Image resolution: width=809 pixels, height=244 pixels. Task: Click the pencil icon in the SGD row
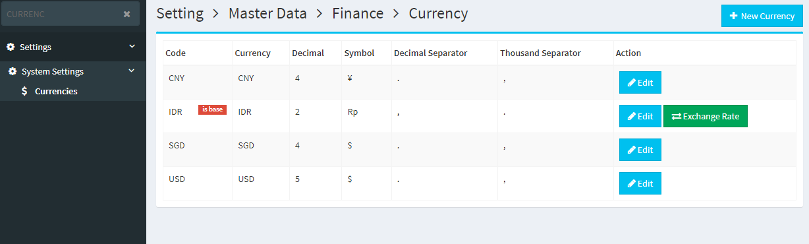point(631,150)
